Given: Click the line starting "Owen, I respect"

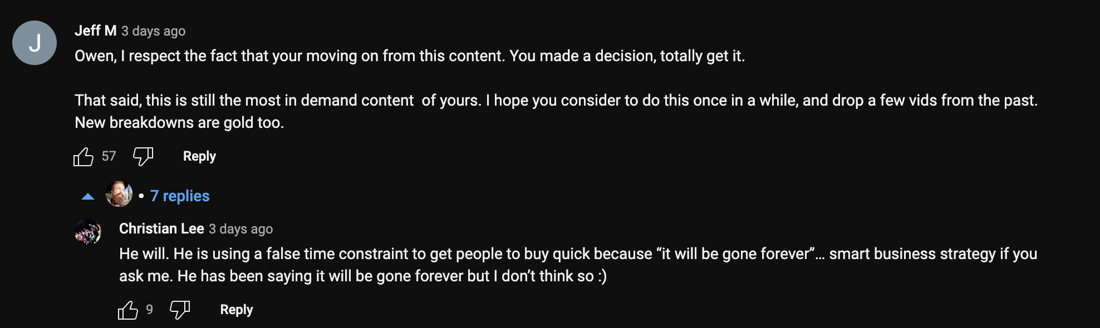Looking at the screenshot, I should coord(410,56).
